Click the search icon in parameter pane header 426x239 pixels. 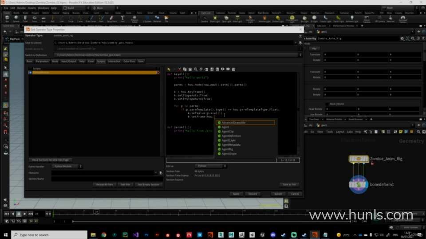click(x=413, y=39)
